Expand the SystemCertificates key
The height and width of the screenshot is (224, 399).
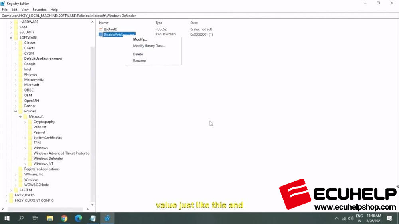(x=25, y=138)
